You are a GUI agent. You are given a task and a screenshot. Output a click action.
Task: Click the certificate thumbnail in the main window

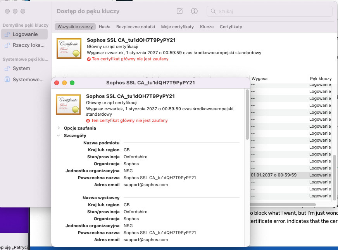pos(69,48)
